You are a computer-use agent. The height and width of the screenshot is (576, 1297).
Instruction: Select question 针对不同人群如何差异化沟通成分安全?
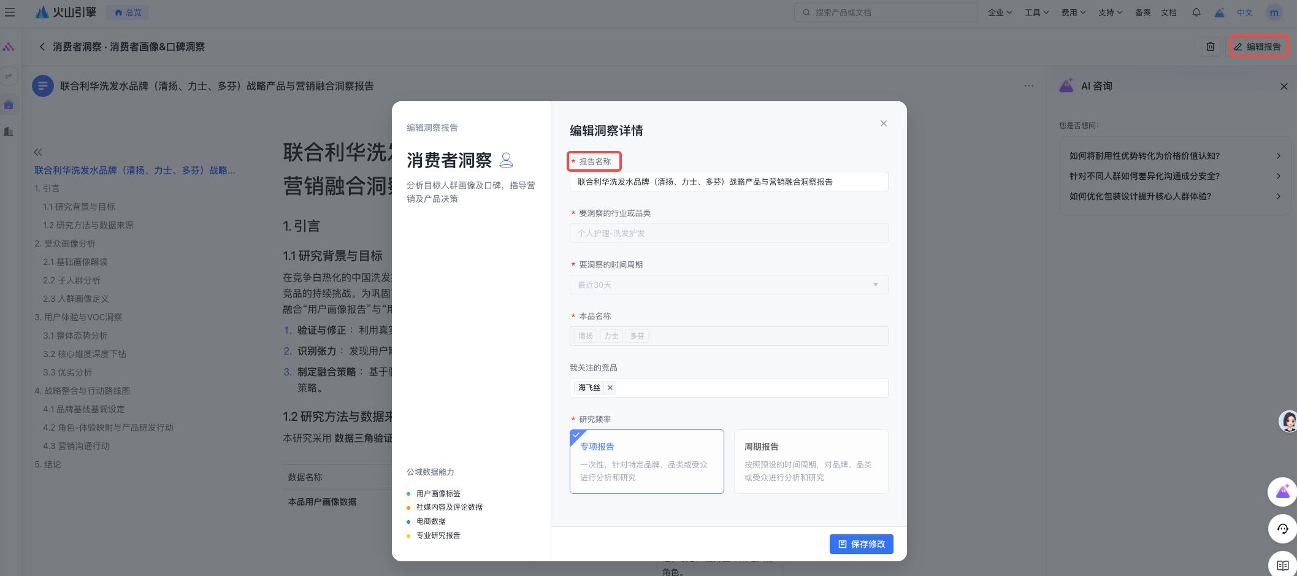point(1175,176)
